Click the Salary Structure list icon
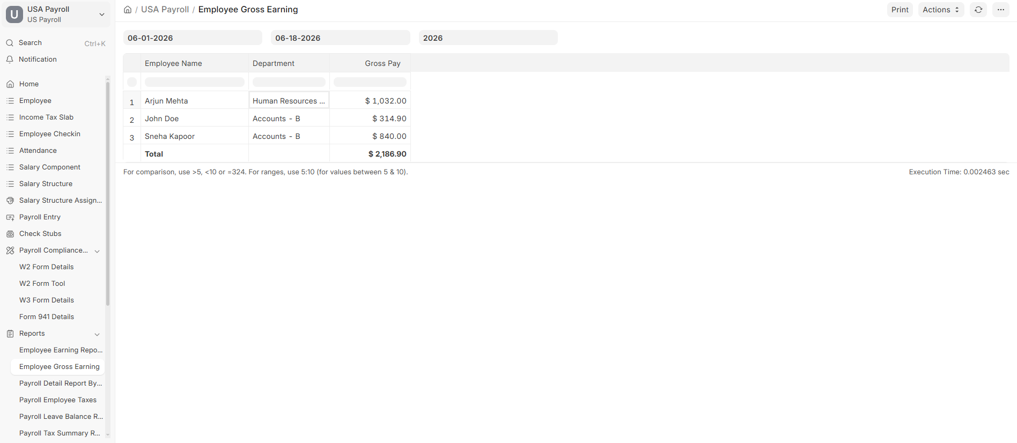The height and width of the screenshot is (443, 1017). point(10,184)
